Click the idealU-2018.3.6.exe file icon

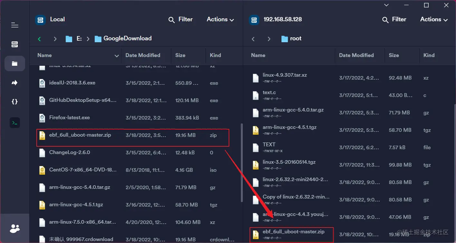(42, 83)
